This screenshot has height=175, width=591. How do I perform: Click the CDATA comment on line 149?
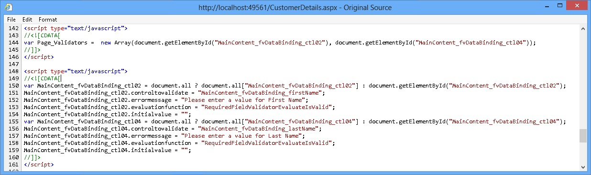coord(42,78)
